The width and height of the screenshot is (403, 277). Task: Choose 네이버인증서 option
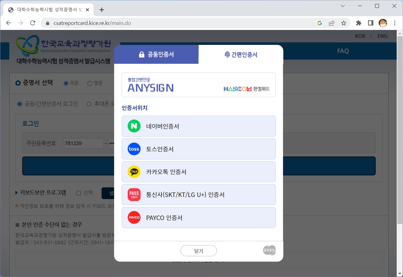click(x=199, y=126)
